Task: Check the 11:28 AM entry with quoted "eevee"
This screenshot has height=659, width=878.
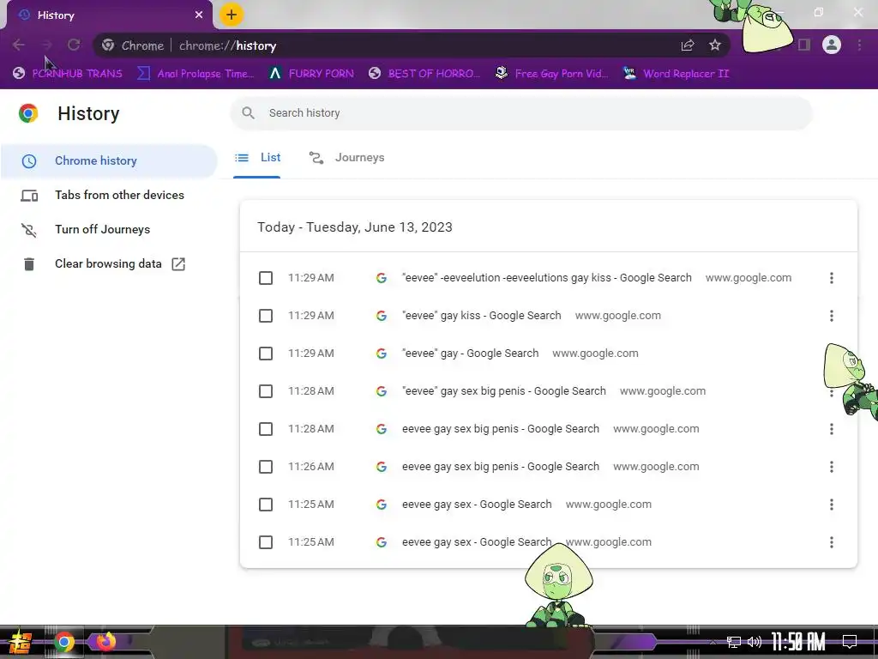Action: click(x=266, y=391)
